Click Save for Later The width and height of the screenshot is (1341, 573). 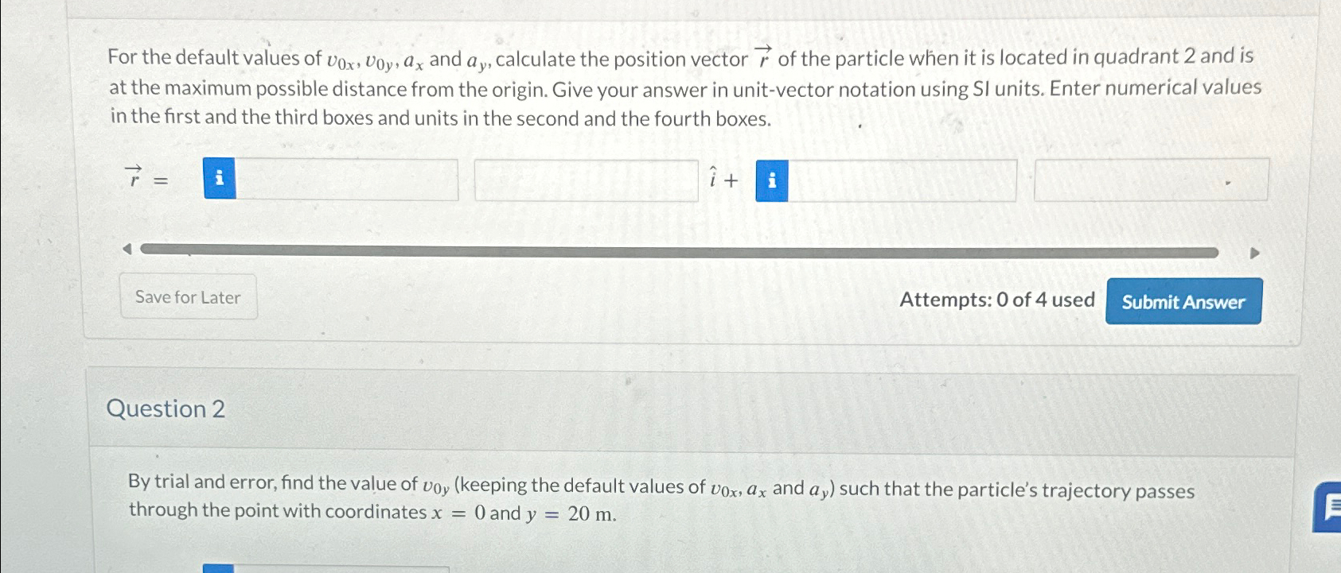[188, 297]
